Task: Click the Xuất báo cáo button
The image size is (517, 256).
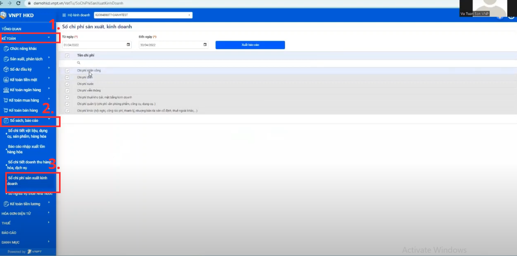Action: pyautogui.click(x=250, y=45)
